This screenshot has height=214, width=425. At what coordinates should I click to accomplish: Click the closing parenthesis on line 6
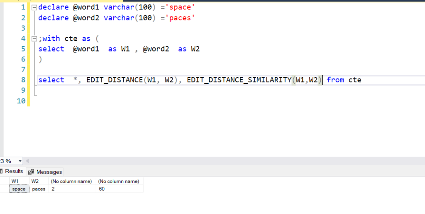tap(40, 59)
